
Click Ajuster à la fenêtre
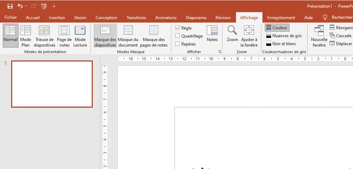(249, 36)
